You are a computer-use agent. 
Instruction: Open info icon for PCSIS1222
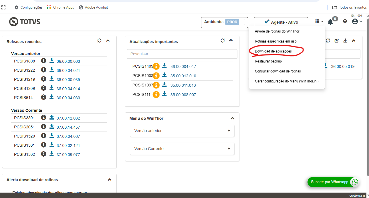tap(43, 70)
